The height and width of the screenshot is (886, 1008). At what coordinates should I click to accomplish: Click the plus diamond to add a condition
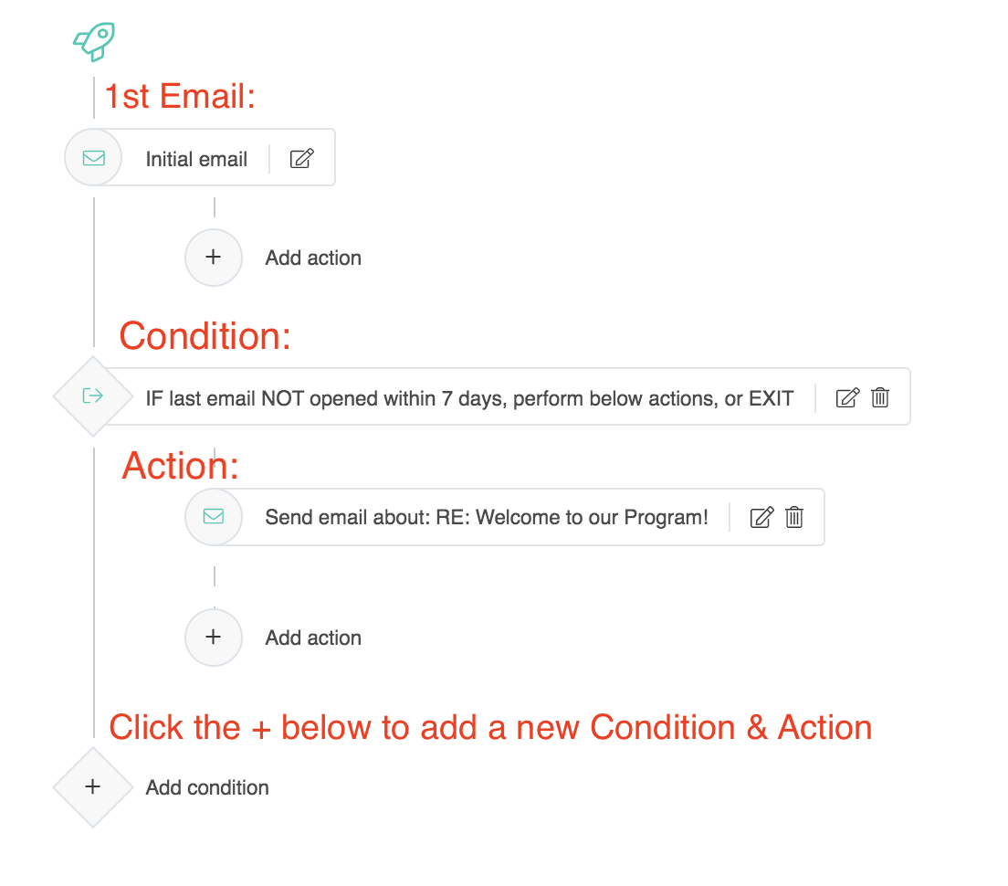pos(92,786)
